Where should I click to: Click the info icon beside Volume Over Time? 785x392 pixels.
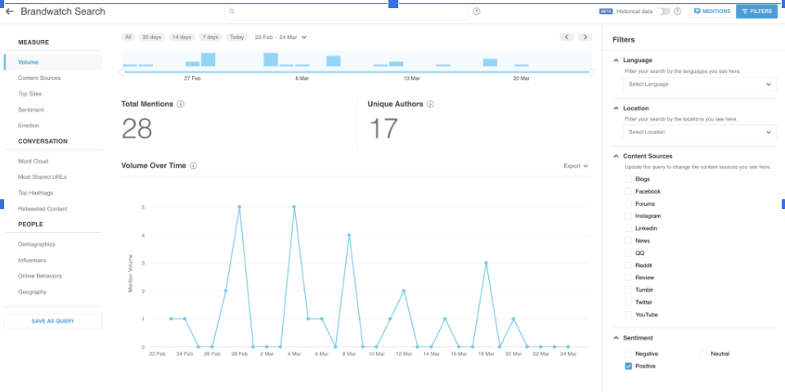coord(194,166)
